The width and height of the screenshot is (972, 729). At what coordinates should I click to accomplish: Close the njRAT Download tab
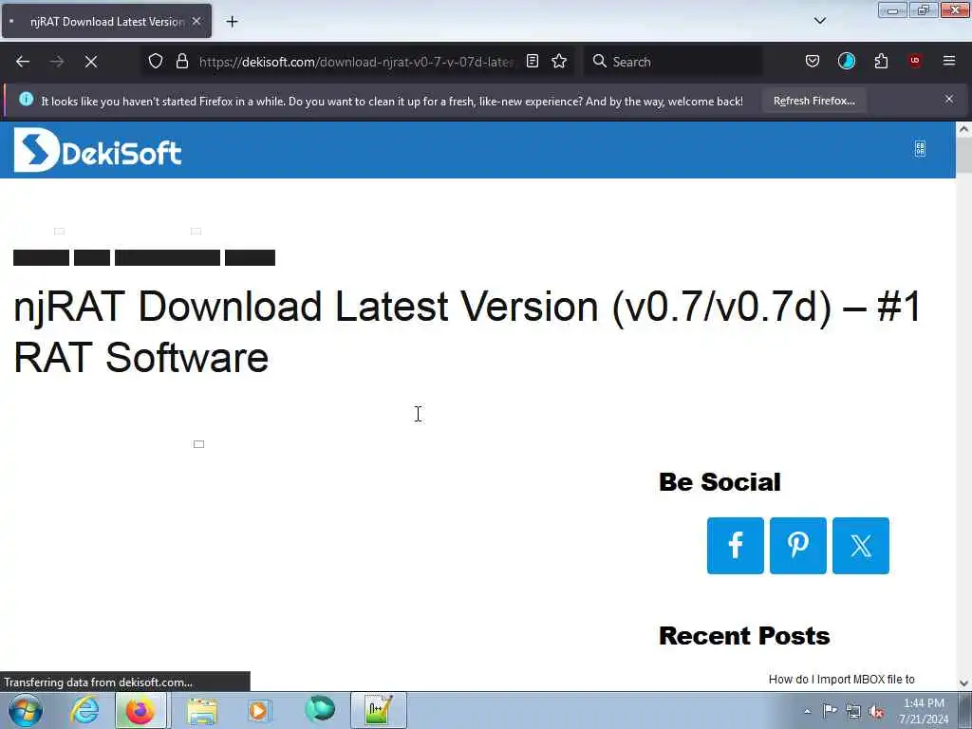tap(196, 21)
